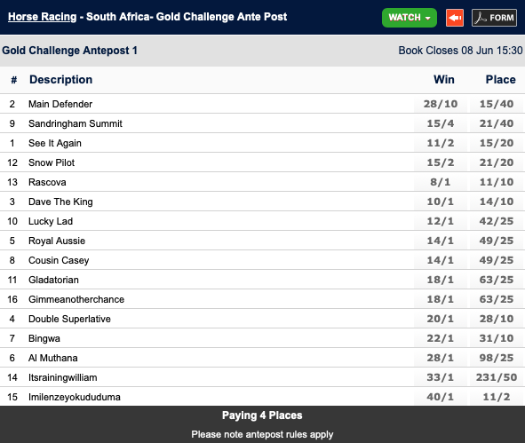Choose Imilenzeyokududuma win odds 40/1

[x=441, y=397]
